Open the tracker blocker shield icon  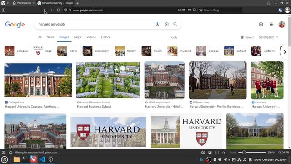[x=65, y=10]
